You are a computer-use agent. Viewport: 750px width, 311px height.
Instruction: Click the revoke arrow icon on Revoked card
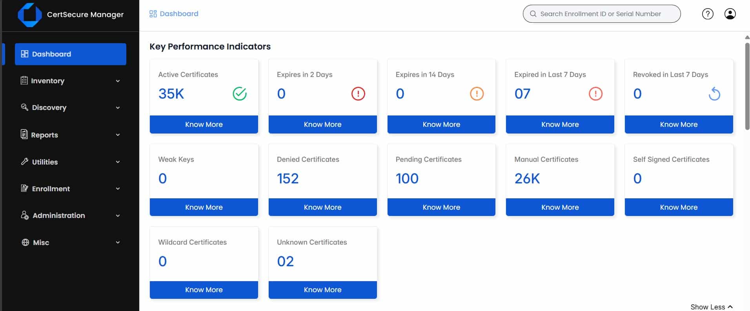coord(714,94)
